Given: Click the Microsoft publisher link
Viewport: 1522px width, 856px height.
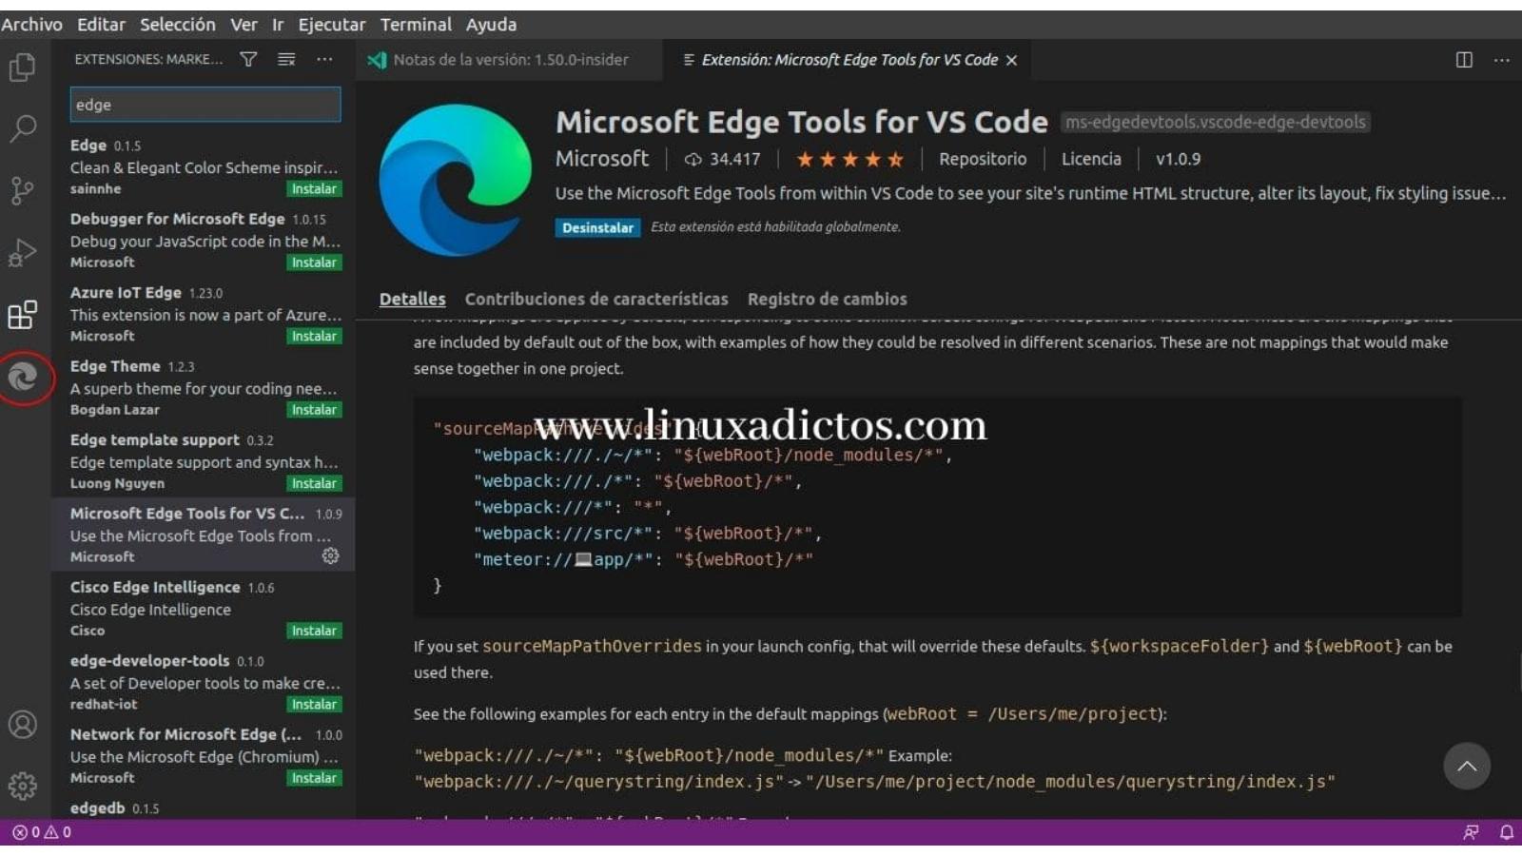Looking at the screenshot, I should click(602, 159).
